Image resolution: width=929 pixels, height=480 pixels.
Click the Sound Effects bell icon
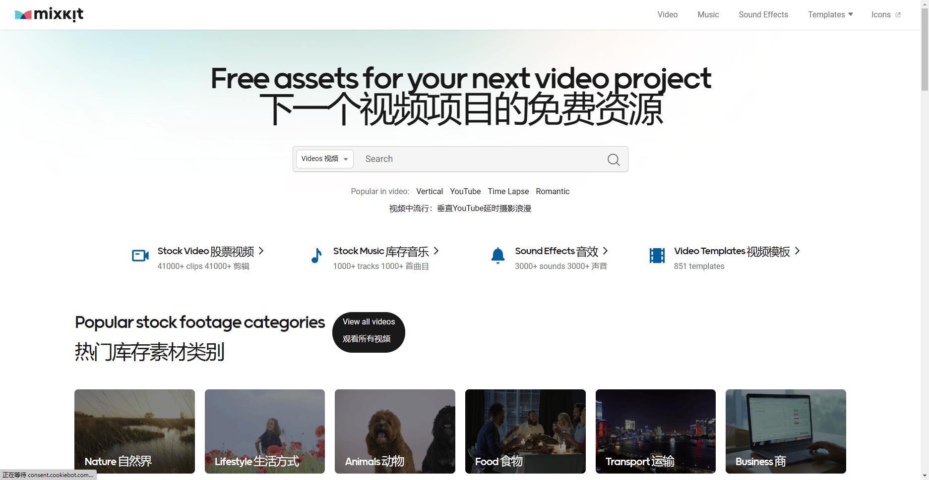click(497, 256)
